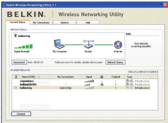Click the infrastructure icon in belkin54g row
168x123 pixels.
[x=130, y=88]
